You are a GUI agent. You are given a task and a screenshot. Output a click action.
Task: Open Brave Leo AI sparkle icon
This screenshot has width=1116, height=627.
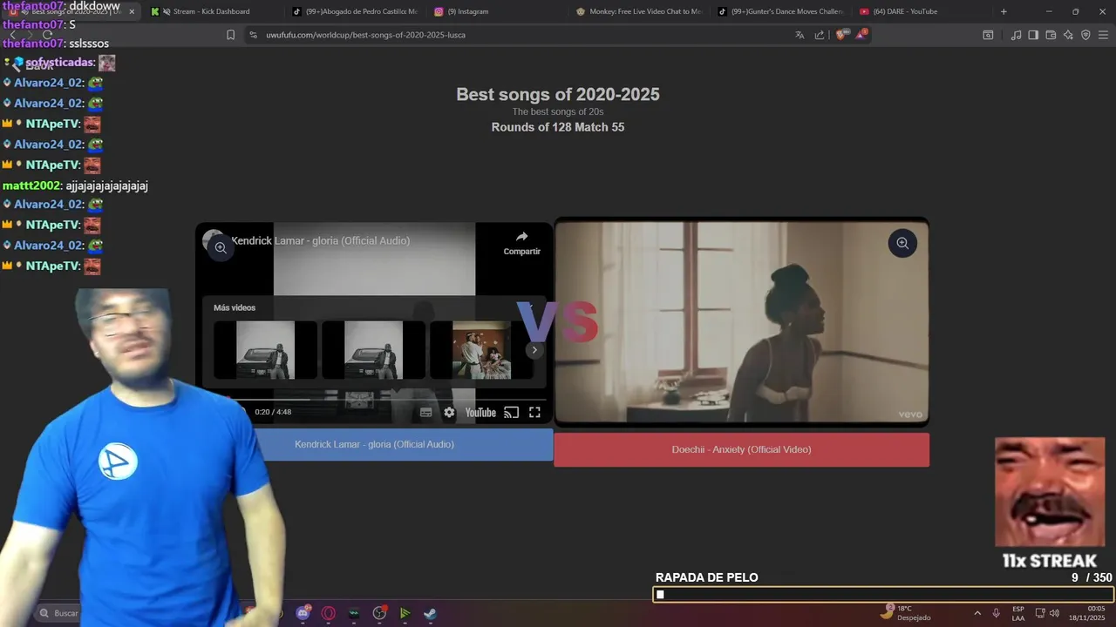1068,35
